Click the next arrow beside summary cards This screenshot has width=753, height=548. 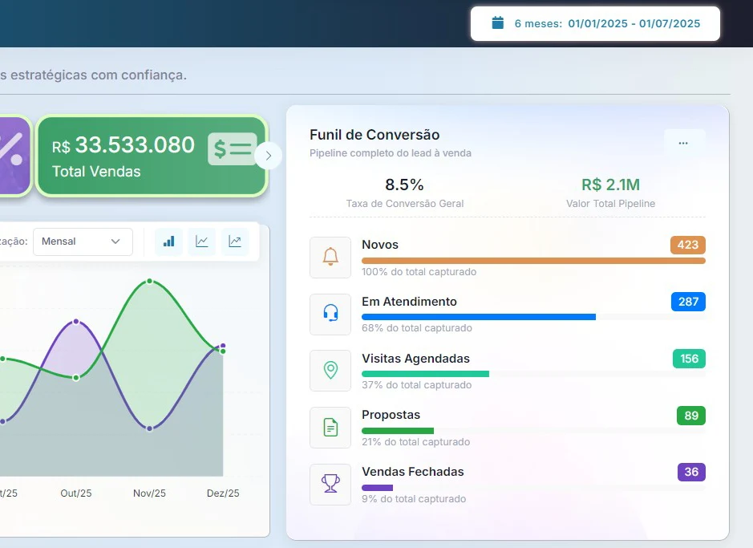(269, 156)
